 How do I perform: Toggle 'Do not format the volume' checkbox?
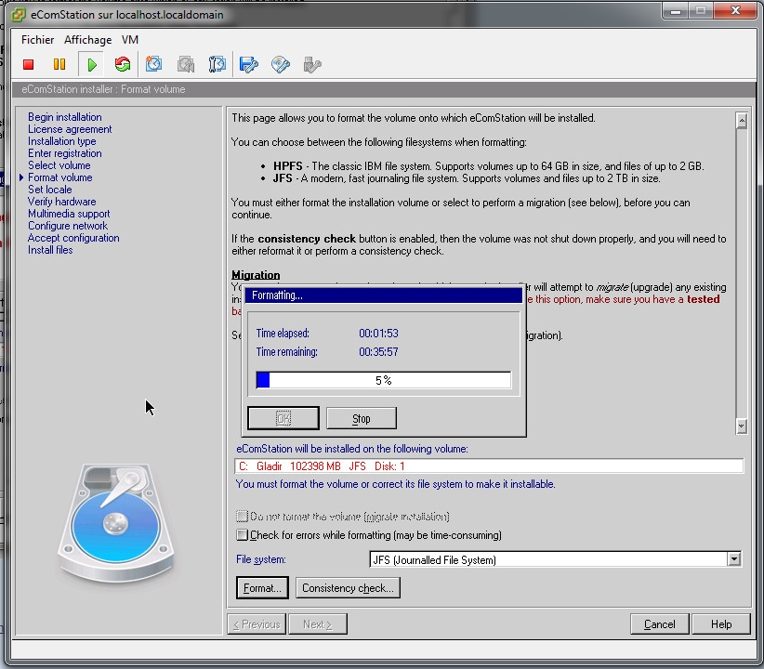(x=243, y=516)
